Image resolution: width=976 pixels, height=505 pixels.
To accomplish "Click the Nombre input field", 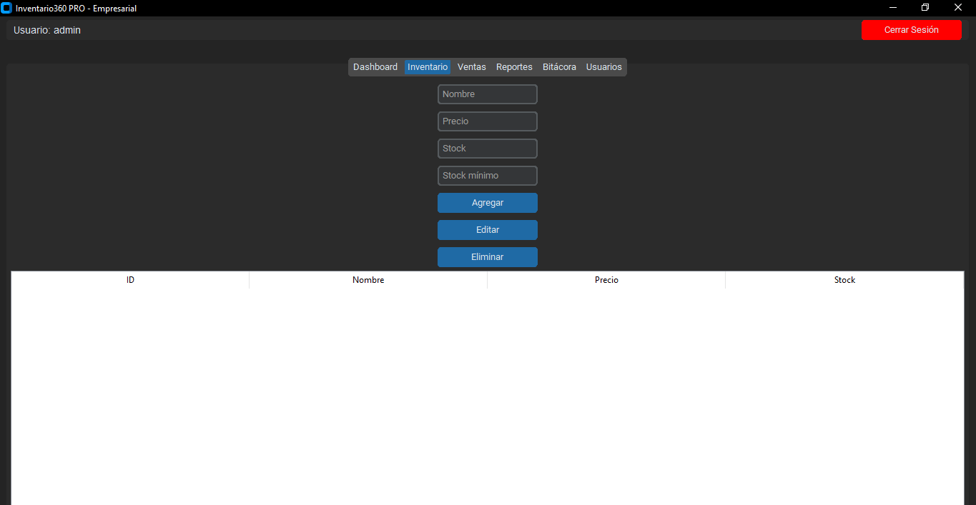I will (x=488, y=94).
